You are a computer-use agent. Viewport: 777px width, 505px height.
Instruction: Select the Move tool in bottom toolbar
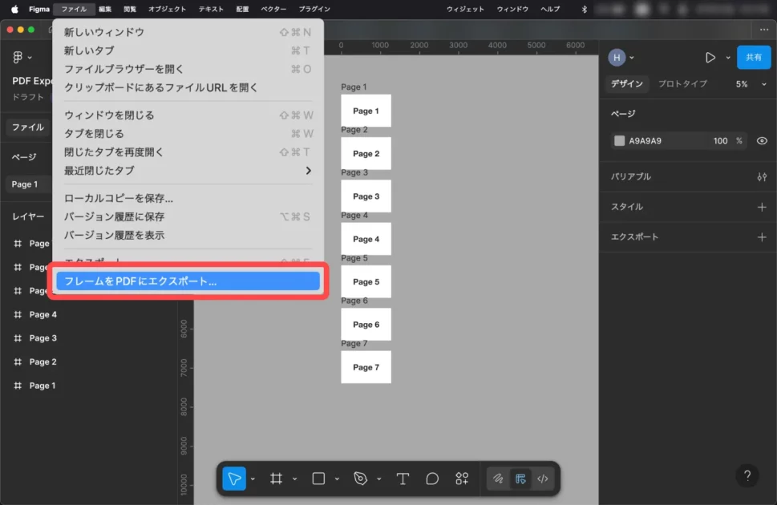[x=234, y=479]
